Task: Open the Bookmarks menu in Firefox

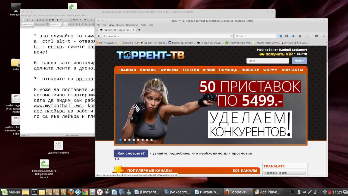Action: [132, 25]
